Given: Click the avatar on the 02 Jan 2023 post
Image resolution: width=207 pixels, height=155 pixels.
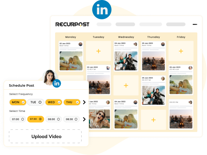Looking at the screenshot, I should click(80, 44).
